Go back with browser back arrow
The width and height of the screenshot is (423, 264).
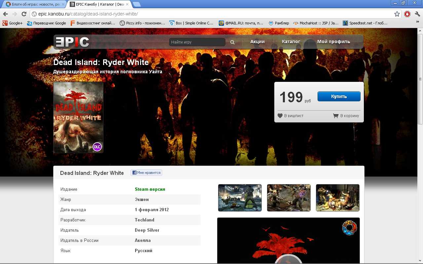pyautogui.click(x=5, y=14)
